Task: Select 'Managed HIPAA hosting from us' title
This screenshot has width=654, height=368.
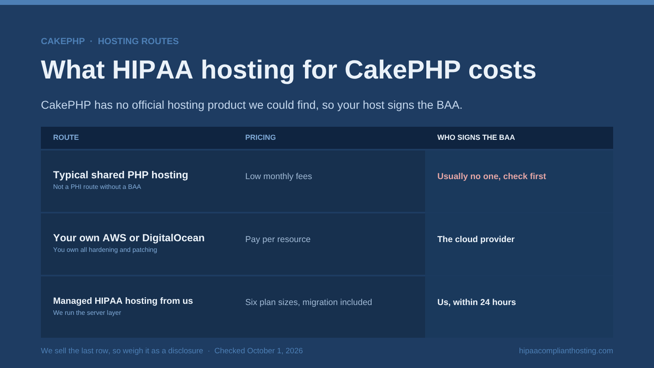Action: 123,301
